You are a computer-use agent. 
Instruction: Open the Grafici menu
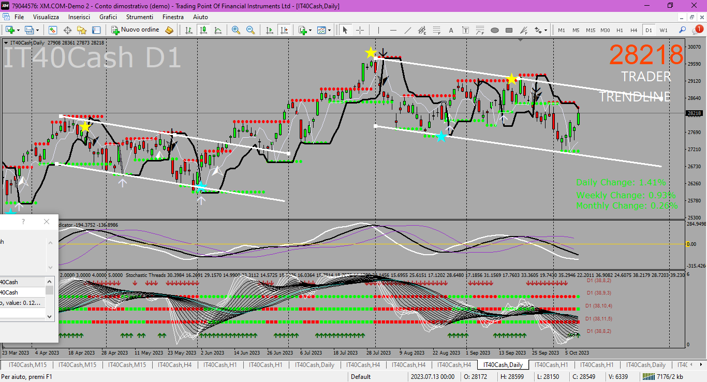108,17
